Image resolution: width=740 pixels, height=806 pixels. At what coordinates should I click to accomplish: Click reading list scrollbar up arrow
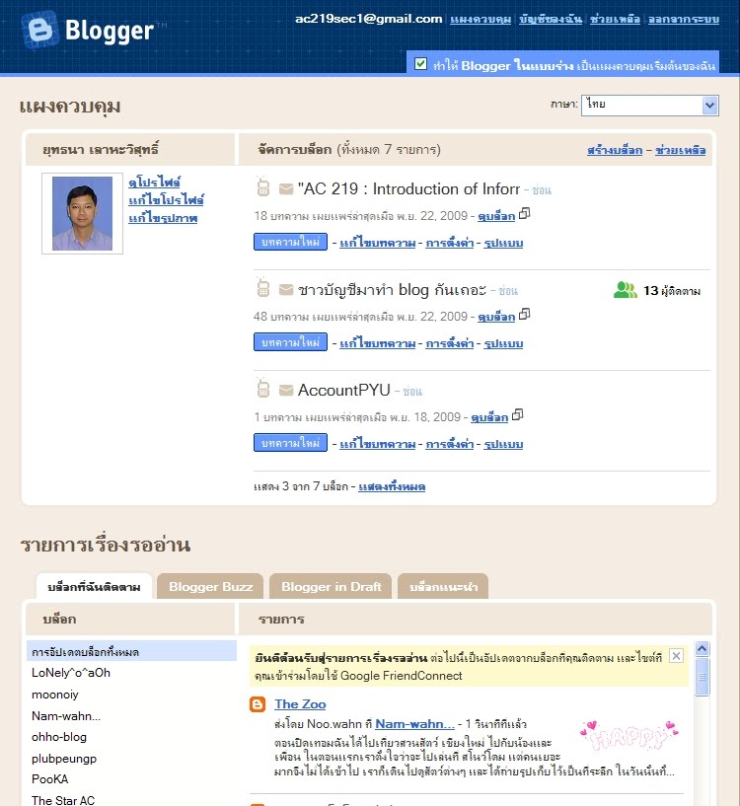[702, 649]
